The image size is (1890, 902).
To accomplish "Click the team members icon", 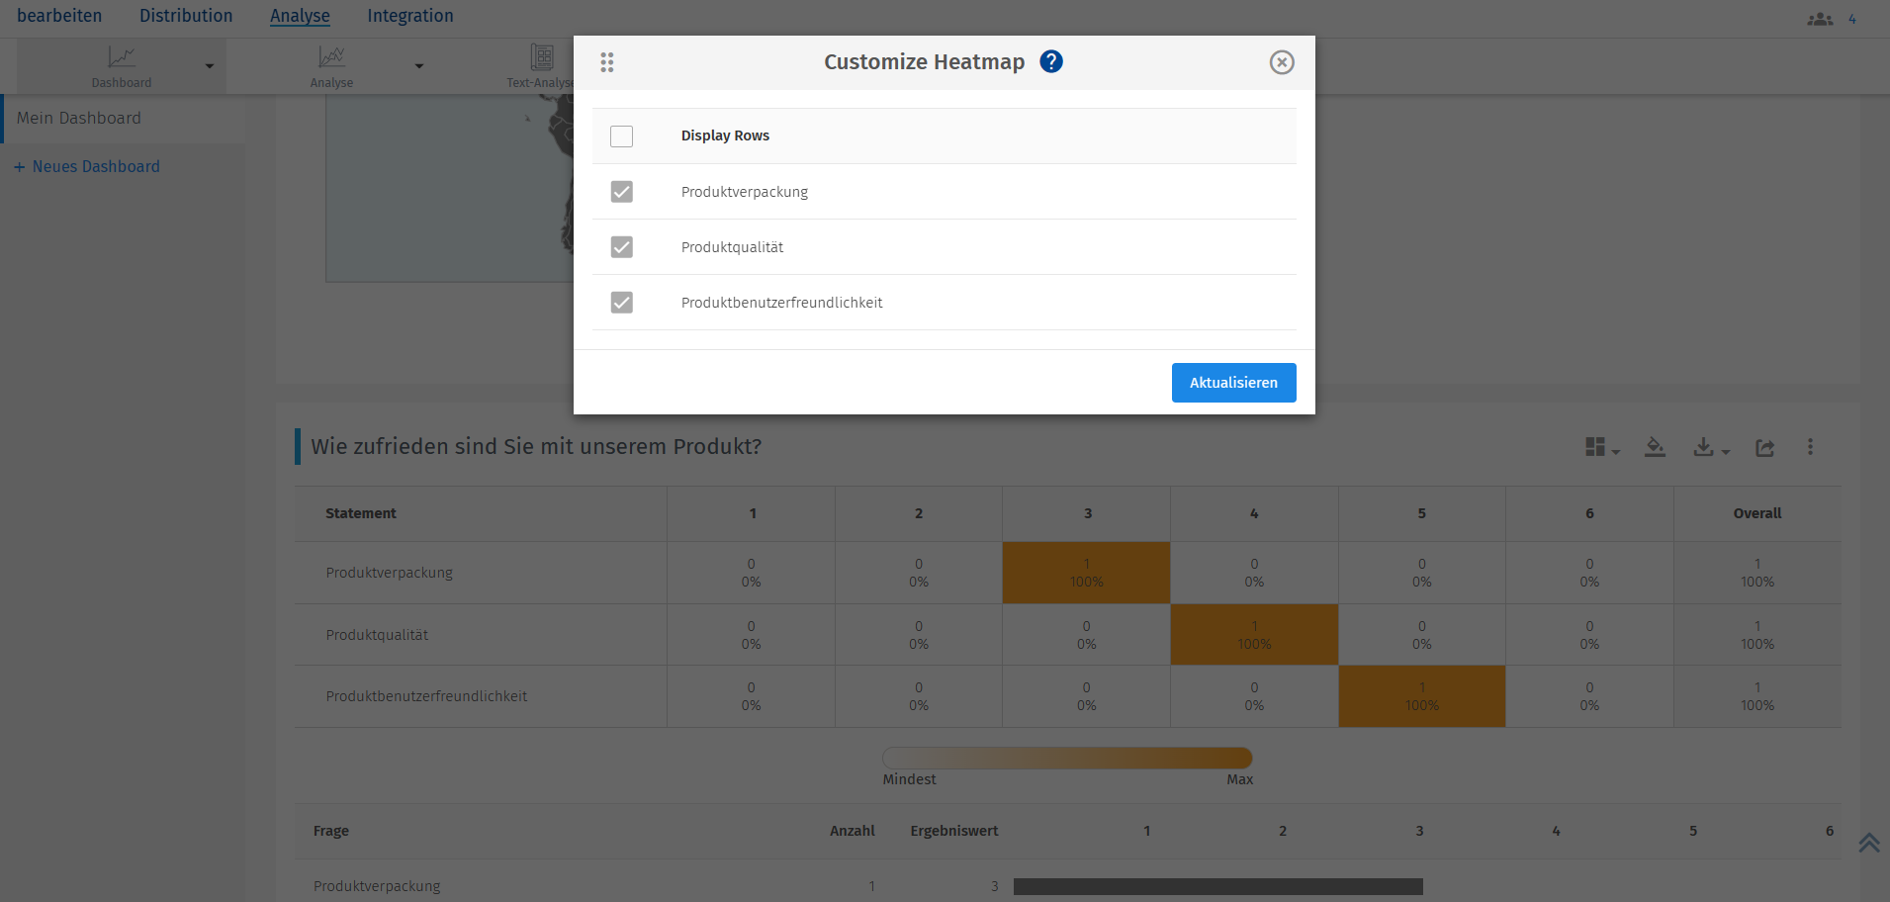I will pyautogui.click(x=1821, y=19).
